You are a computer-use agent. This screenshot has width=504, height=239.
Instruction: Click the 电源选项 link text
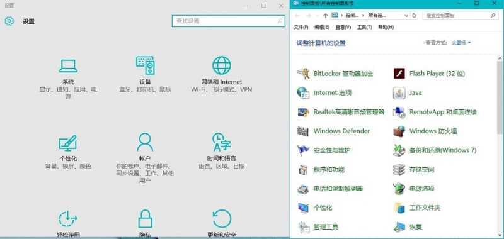click(x=421, y=189)
